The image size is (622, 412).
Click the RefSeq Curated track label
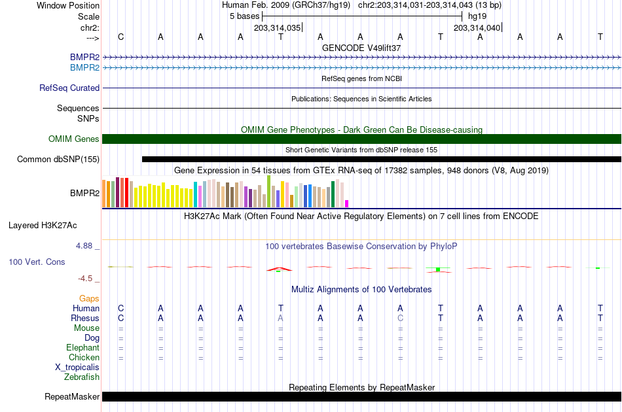[69, 88]
